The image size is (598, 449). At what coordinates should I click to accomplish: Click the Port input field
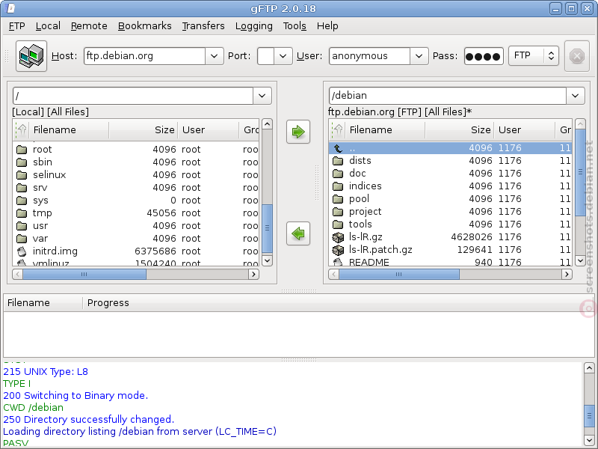click(266, 56)
